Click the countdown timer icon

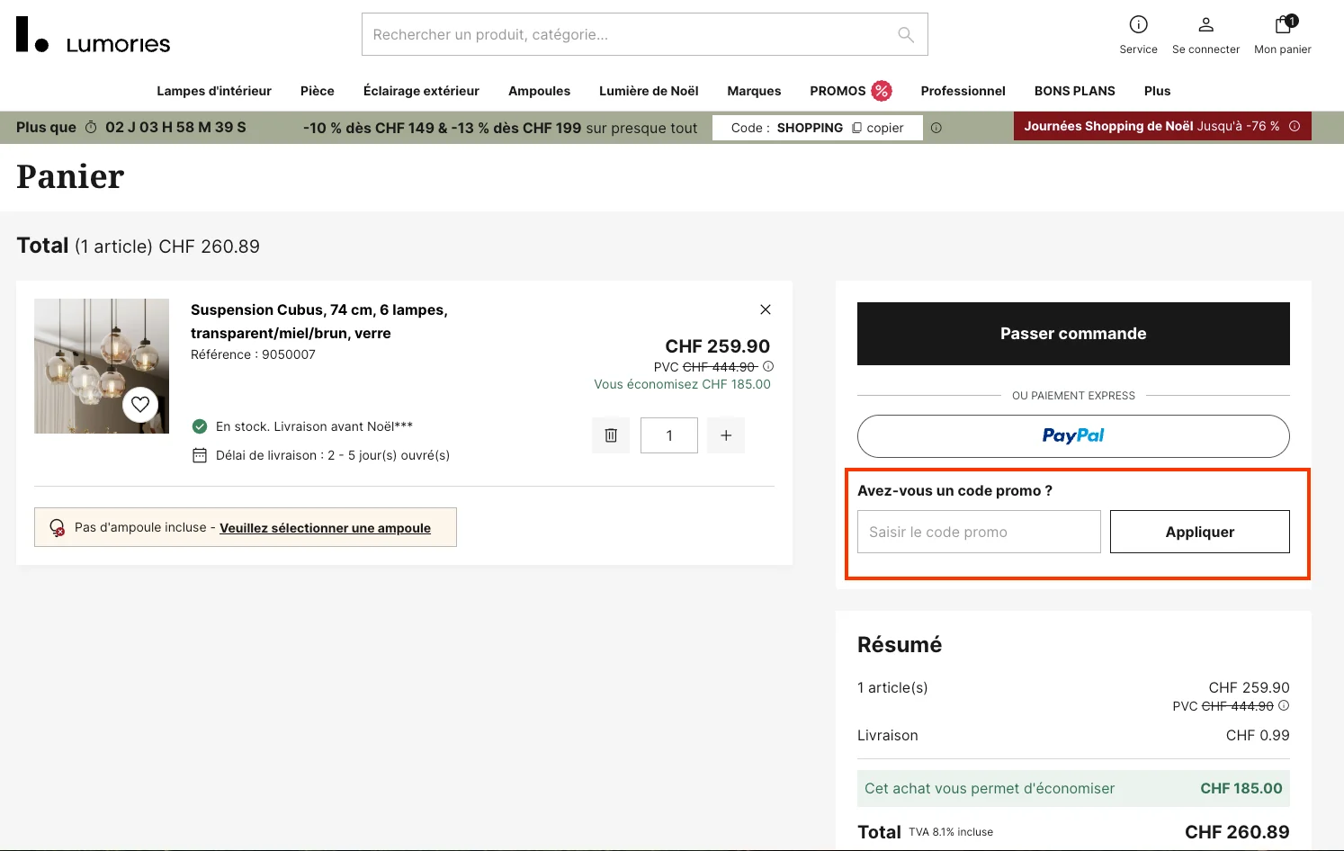coord(90,127)
